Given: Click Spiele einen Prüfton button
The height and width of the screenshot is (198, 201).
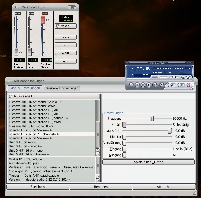Looking at the screenshot, I should tap(148, 162).
